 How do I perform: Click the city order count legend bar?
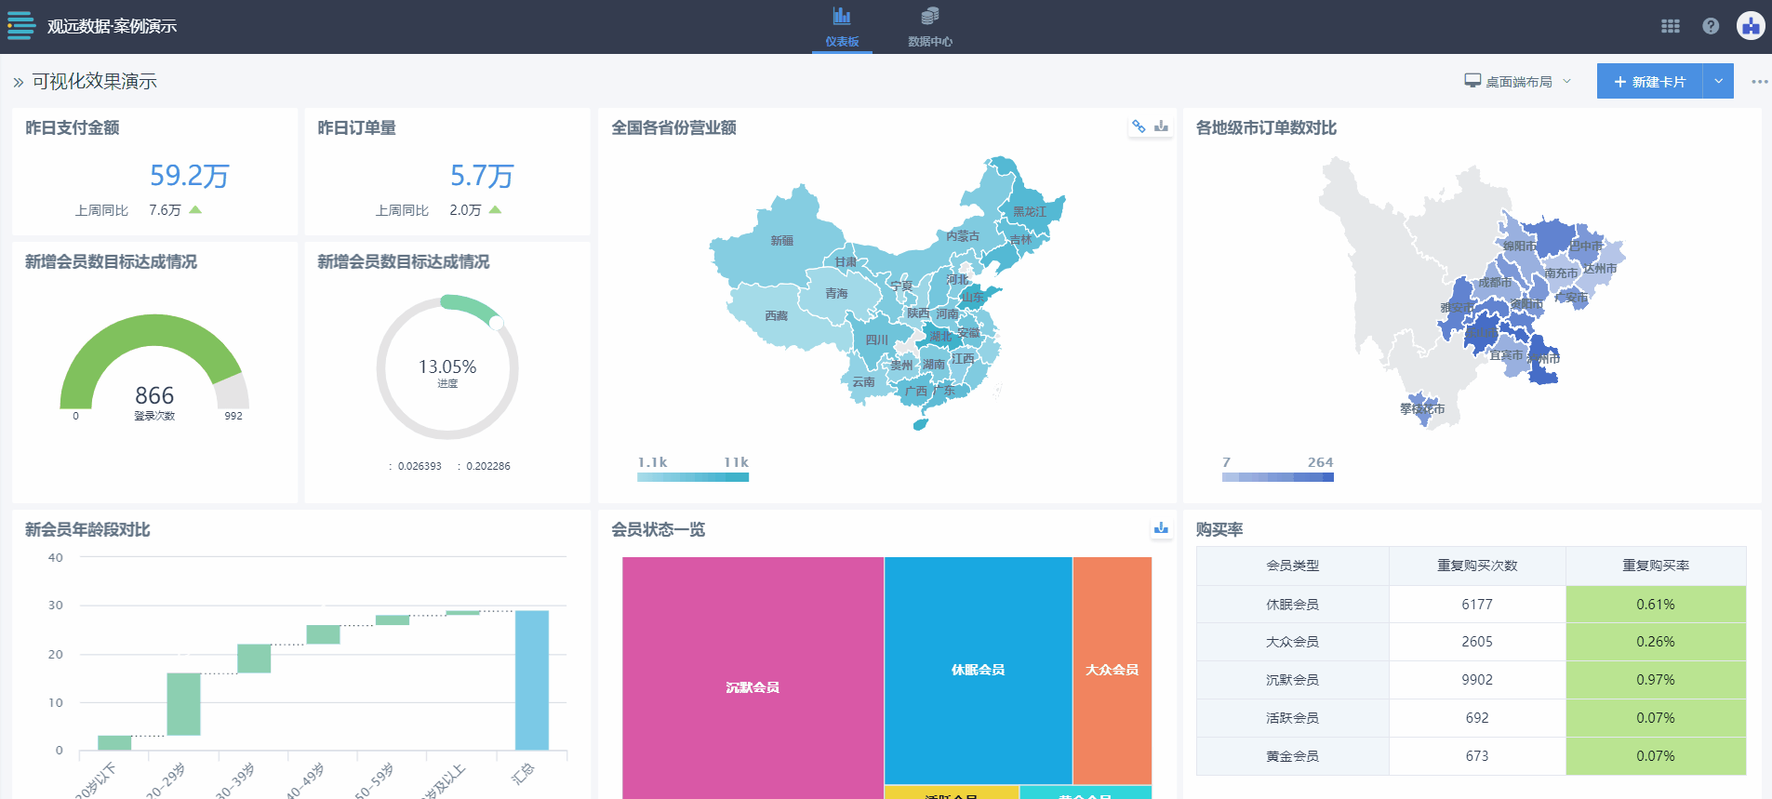[1278, 477]
